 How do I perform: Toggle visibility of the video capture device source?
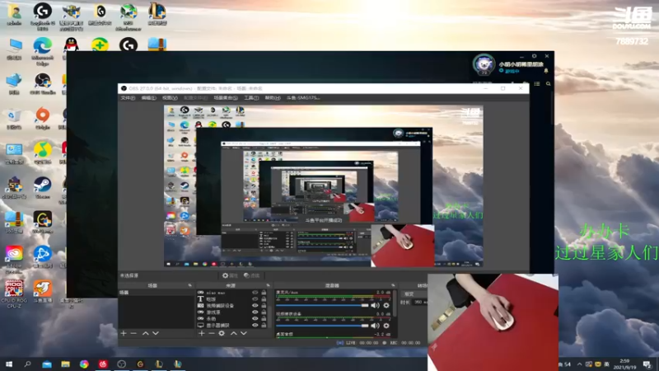(255, 305)
